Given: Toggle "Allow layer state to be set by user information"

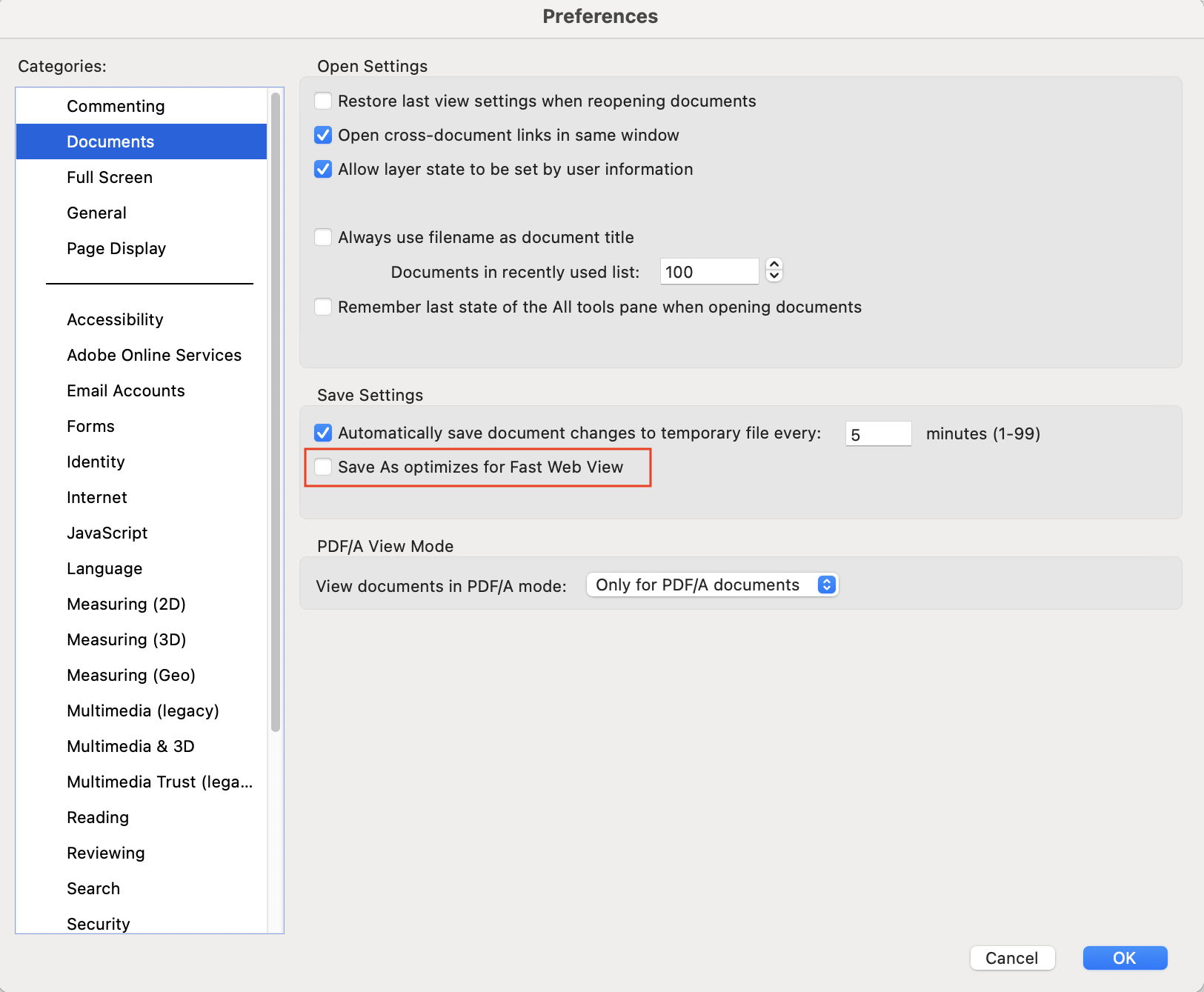Looking at the screenshot, I should (323, 169).
